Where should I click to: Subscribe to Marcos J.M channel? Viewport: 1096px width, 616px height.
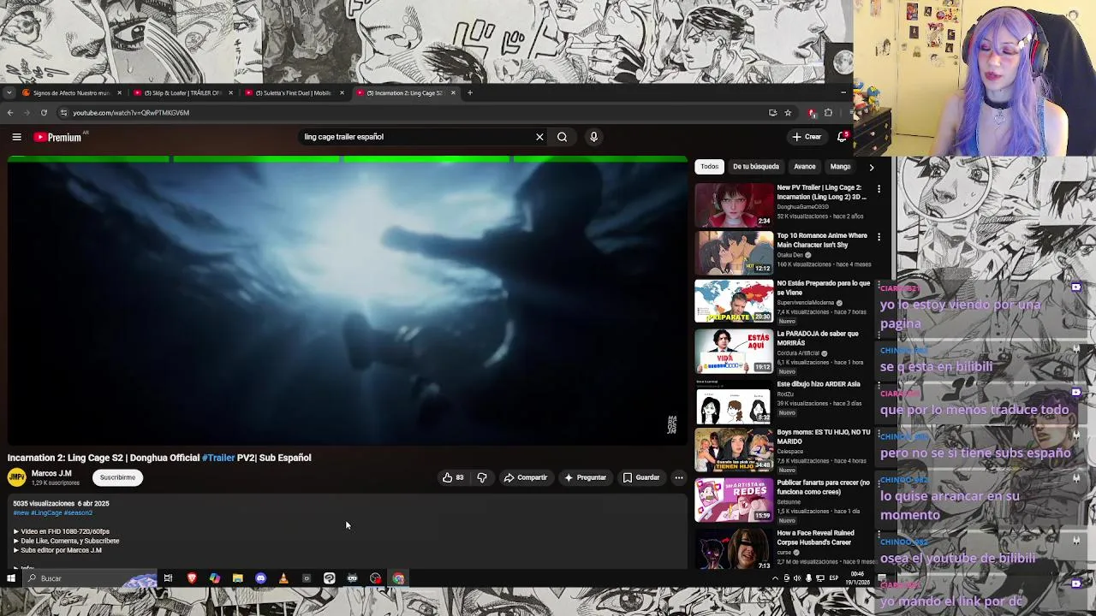pos(117,477)
